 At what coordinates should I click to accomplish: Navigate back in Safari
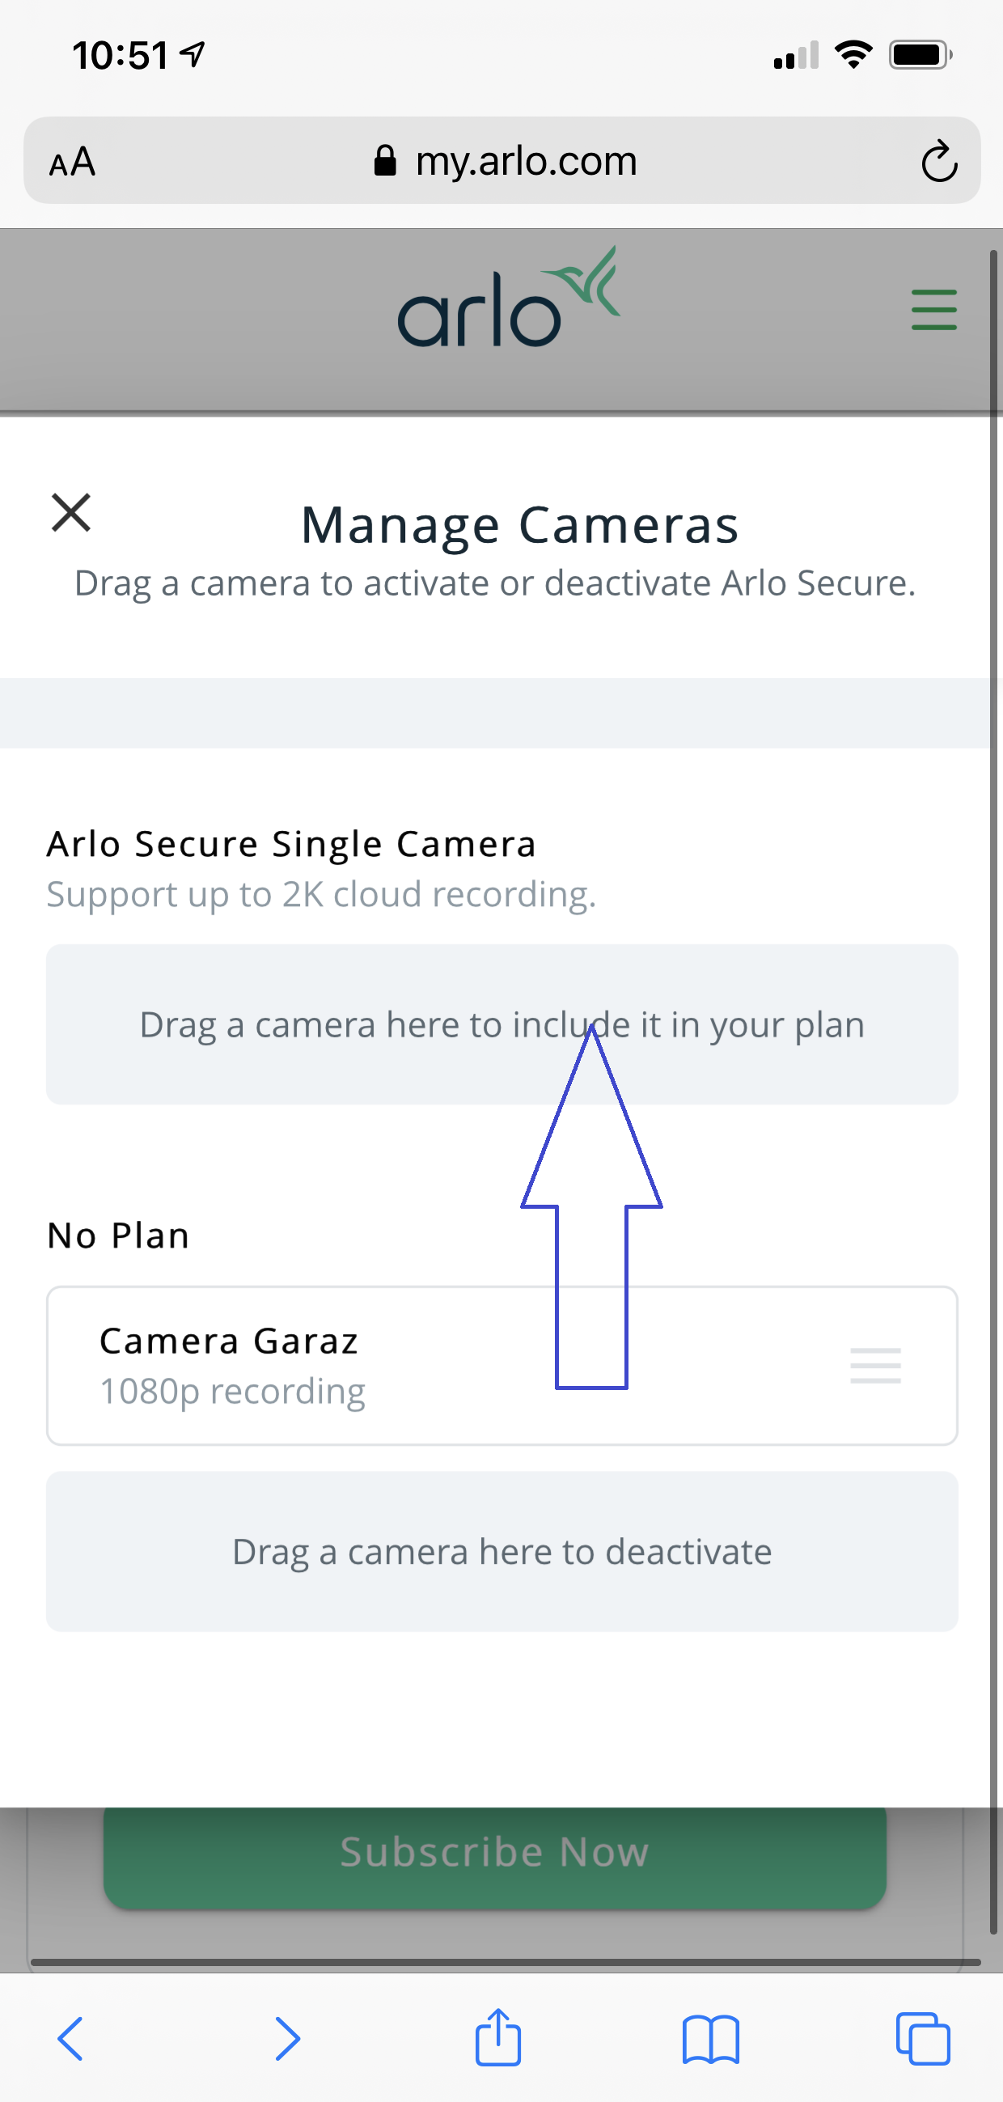tap(72, 2040)
